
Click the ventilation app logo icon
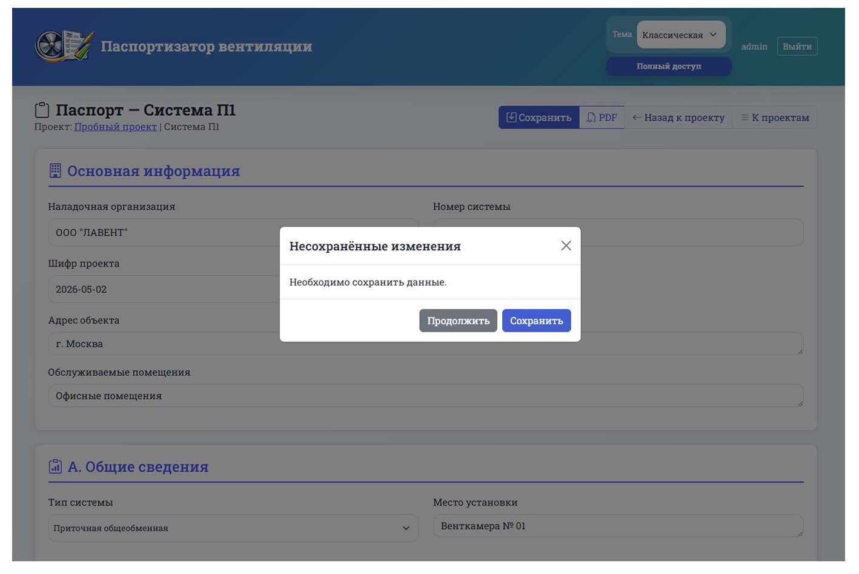pos(64,46)
